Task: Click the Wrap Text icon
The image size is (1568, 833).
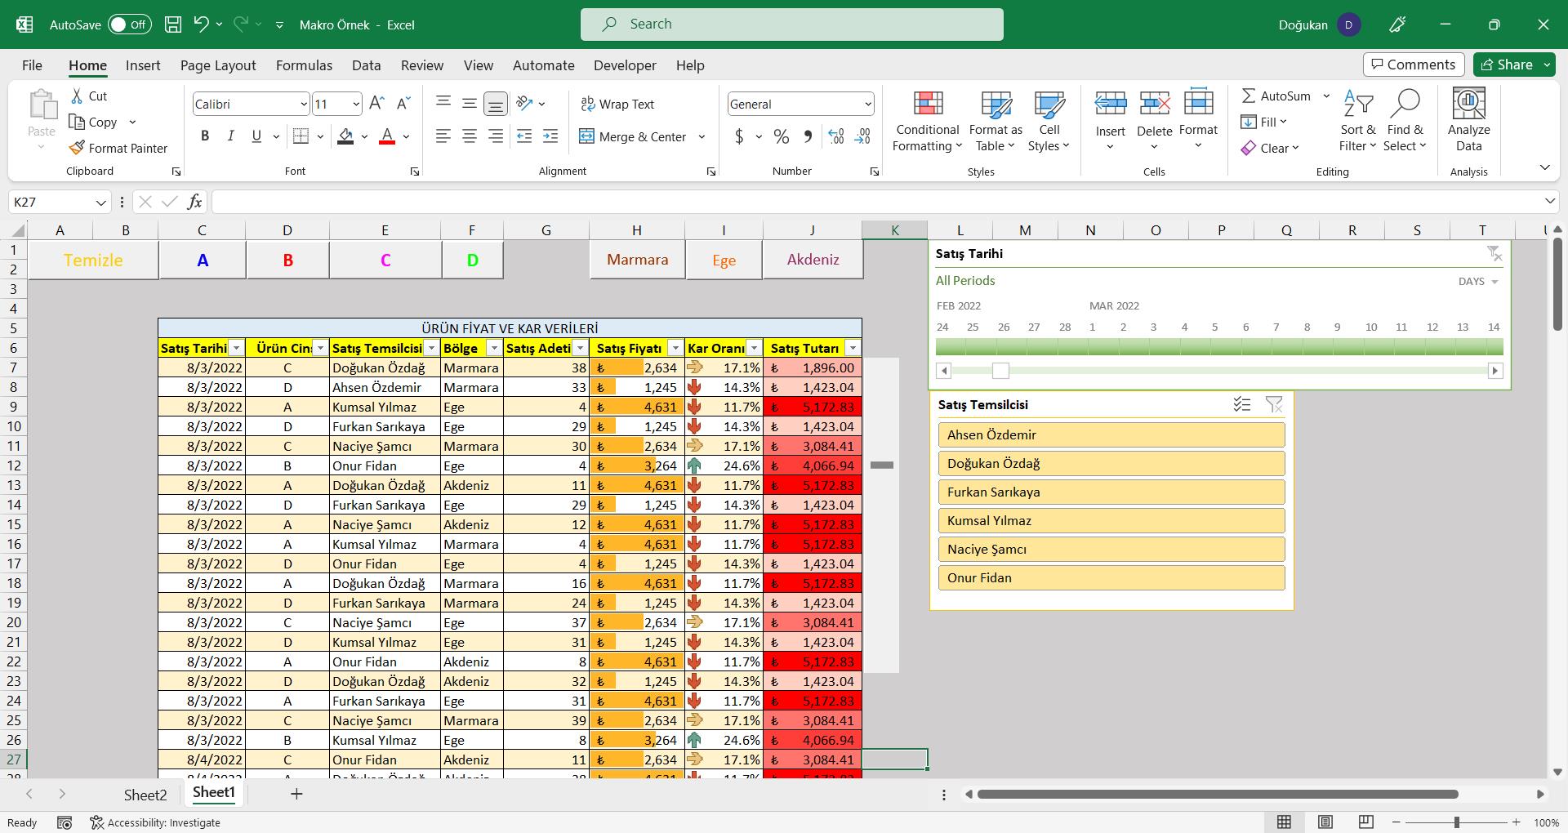Action: pos(587,104)
